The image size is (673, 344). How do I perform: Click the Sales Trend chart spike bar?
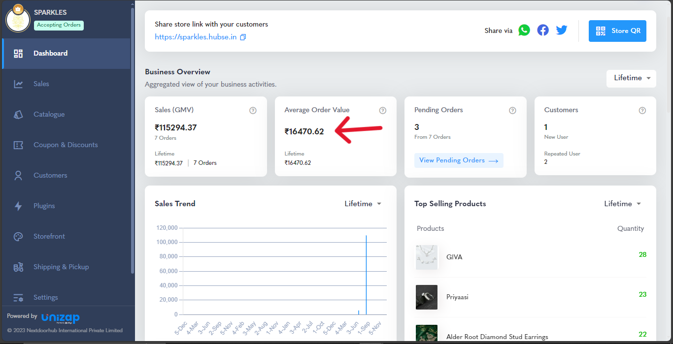[366, 275]
